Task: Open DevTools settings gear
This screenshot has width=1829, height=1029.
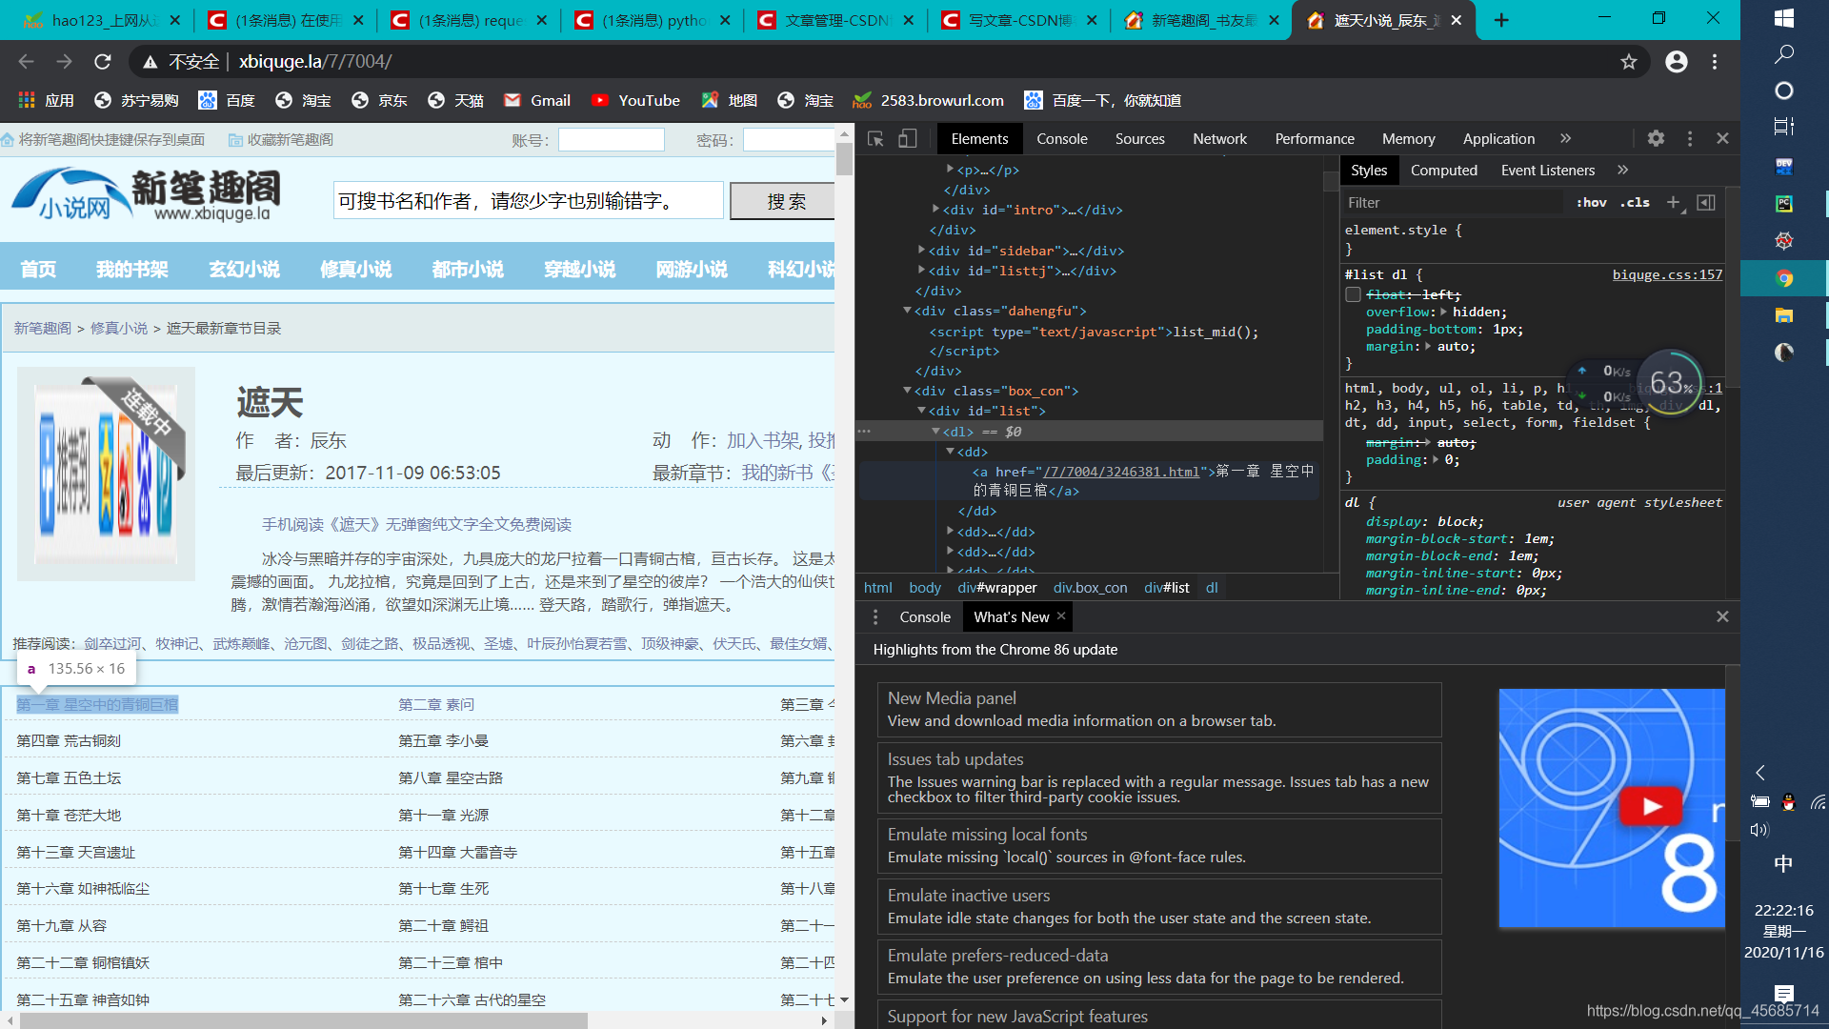Action: (x=1656, y=139)
